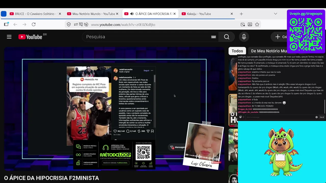
Task: Click the Send button in chat
Action: [322, 117]
